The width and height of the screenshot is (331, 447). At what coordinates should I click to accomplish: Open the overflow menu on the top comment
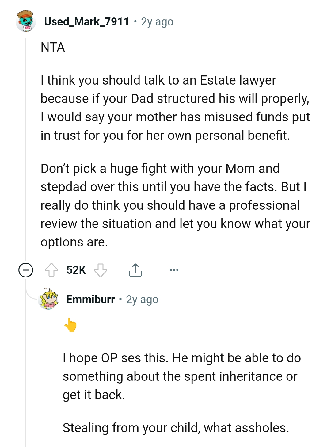(174, 270)
